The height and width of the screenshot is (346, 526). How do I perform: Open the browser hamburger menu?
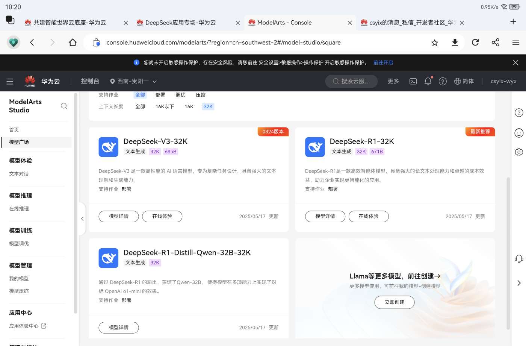click(x=516, y=42)
